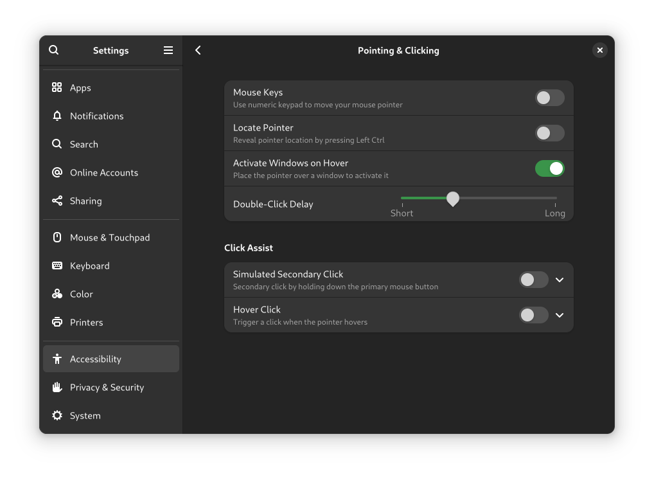Viewport: 654px width, 477px height.
Task: Enable the Mouse Keys switch
Action: 549,98
